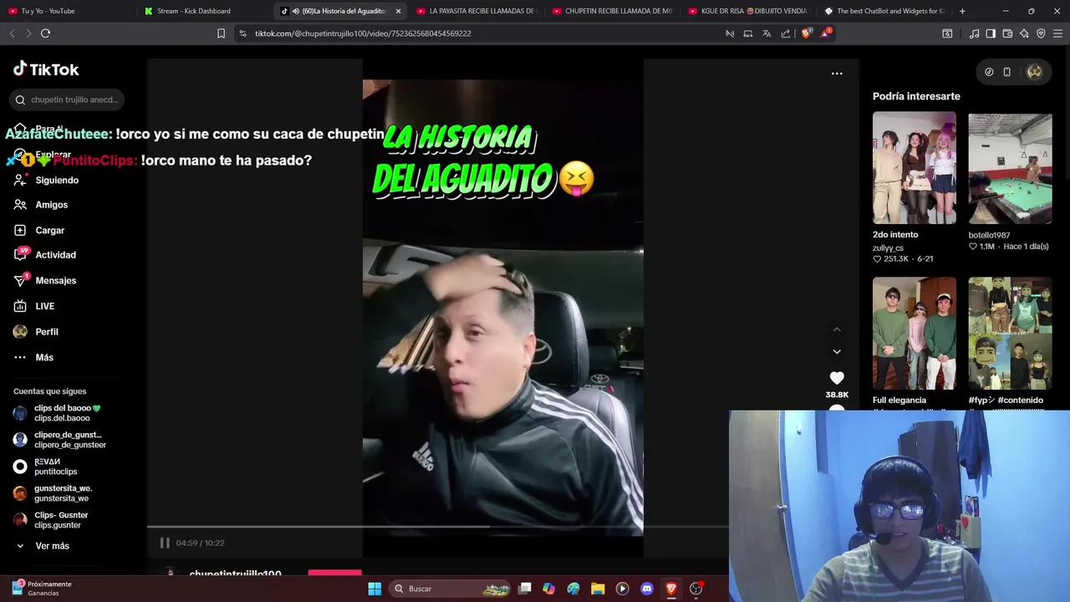The width and height of the screenshot is (1070, 602).
Task: Open the Próximamente Ganancias taskbar widget
Action: click(42, 589)
